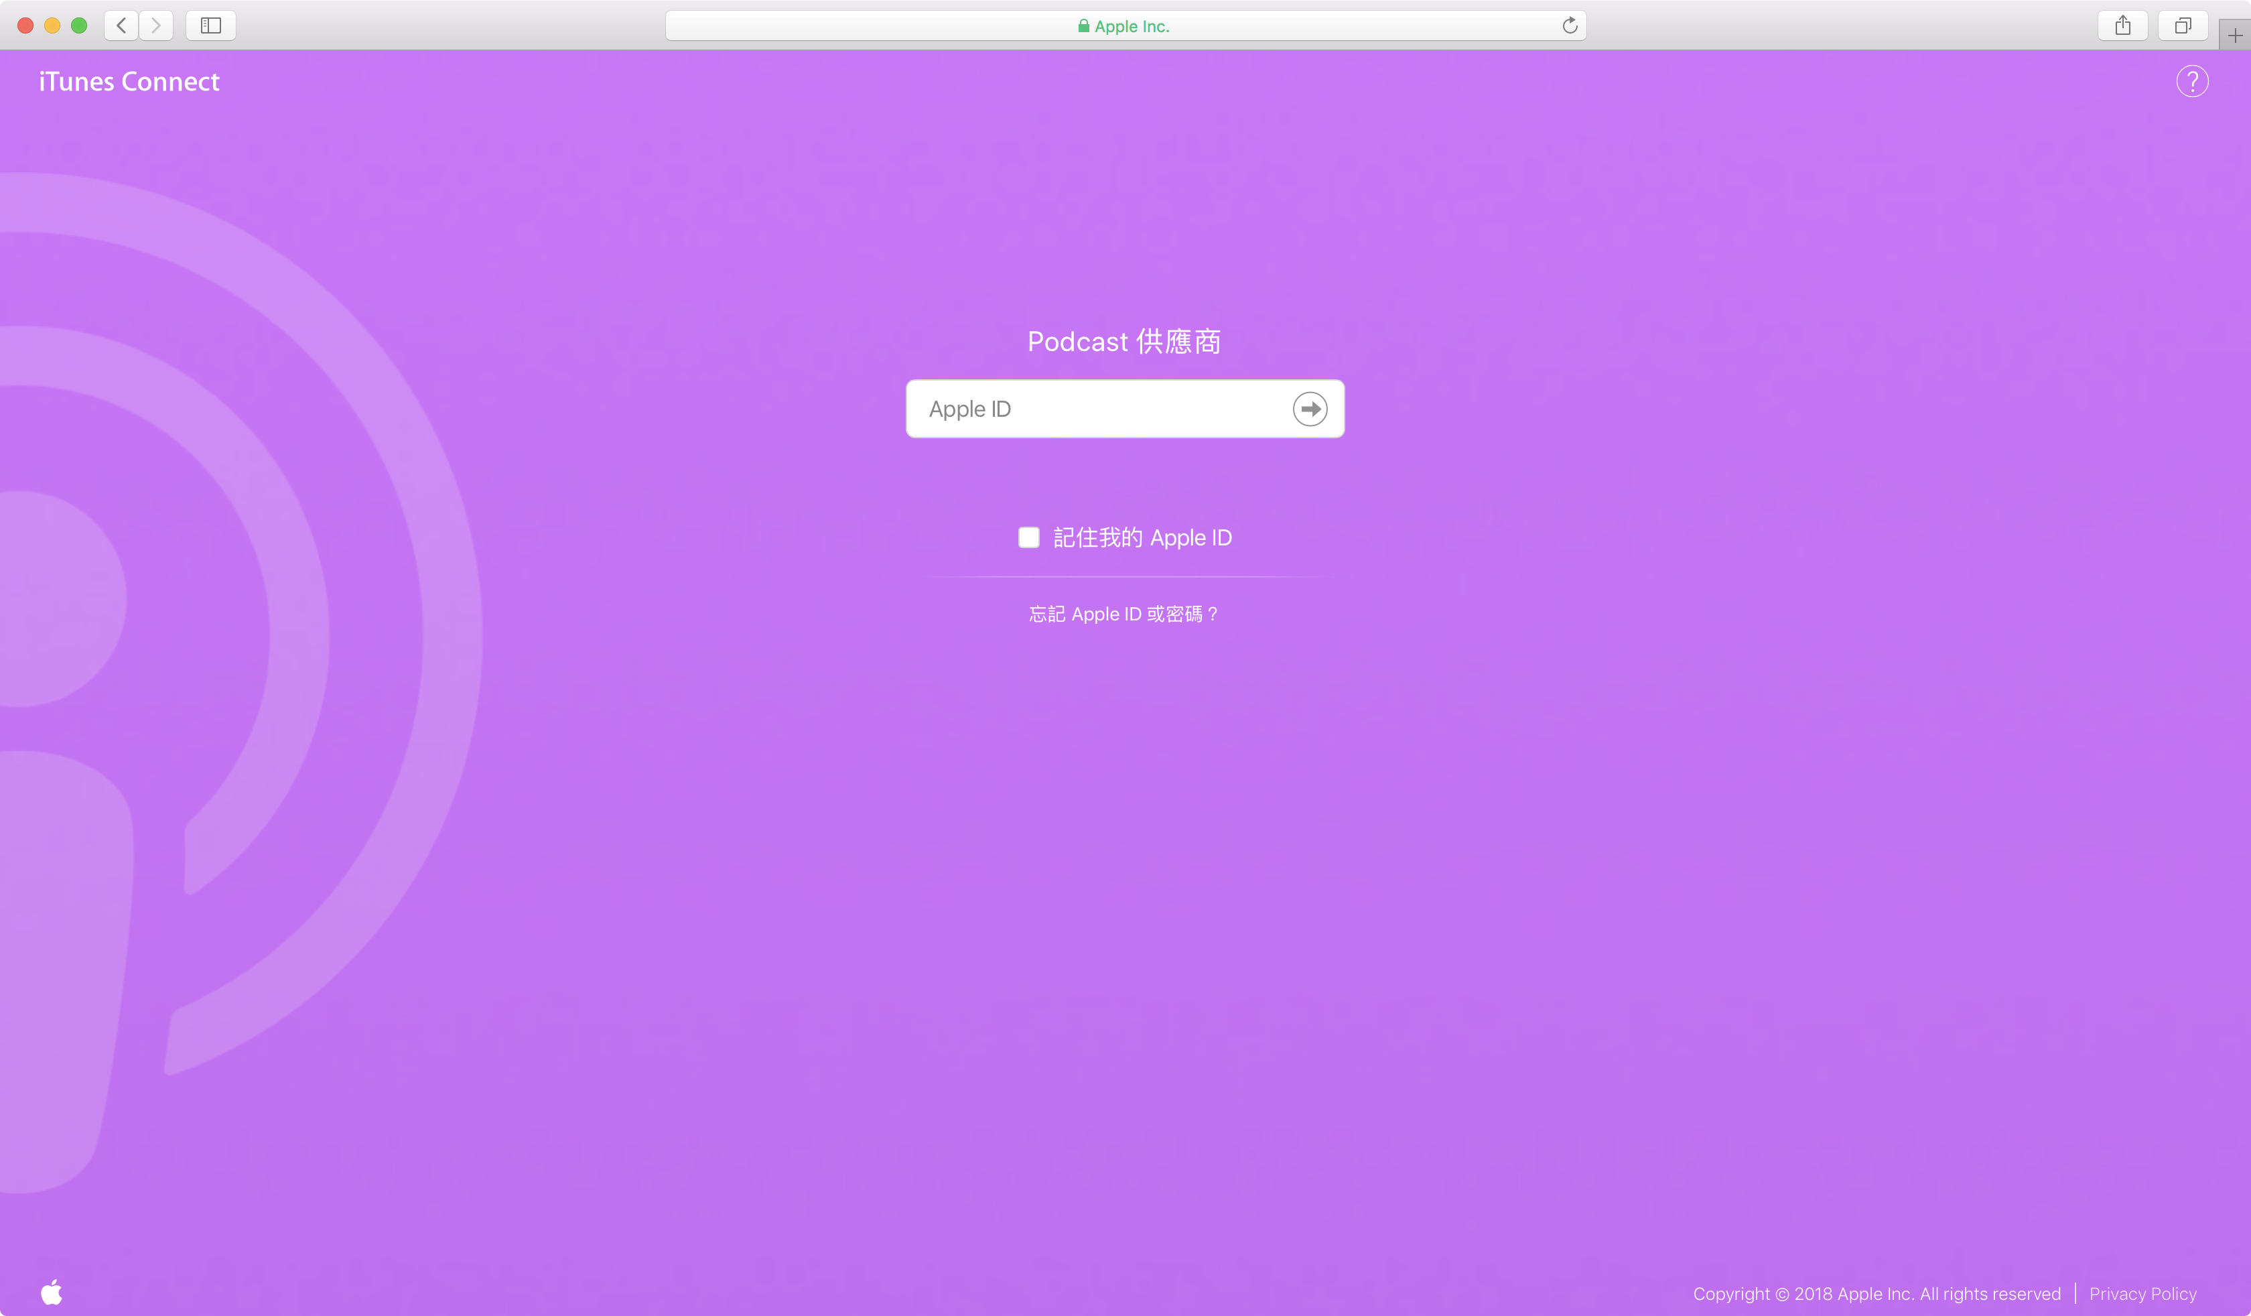Click the Podcast 供應商 heading

pyautogui.click(x=1123, y=341)
